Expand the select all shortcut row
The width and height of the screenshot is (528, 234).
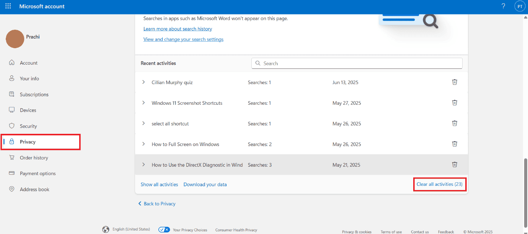143,123
